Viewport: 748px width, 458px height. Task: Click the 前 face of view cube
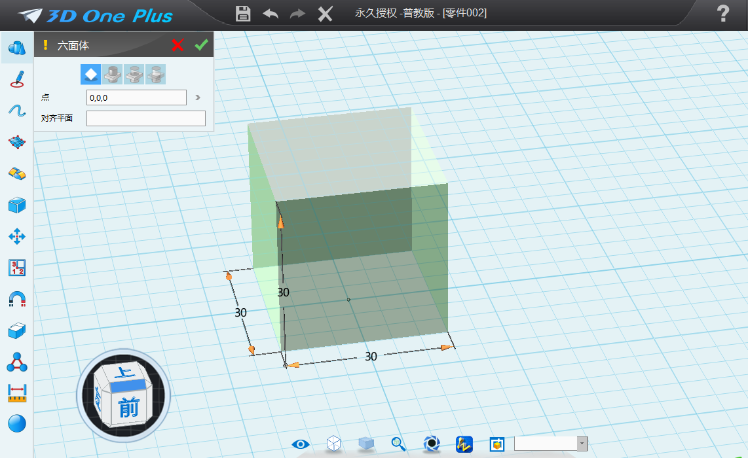tap(128, 407)
